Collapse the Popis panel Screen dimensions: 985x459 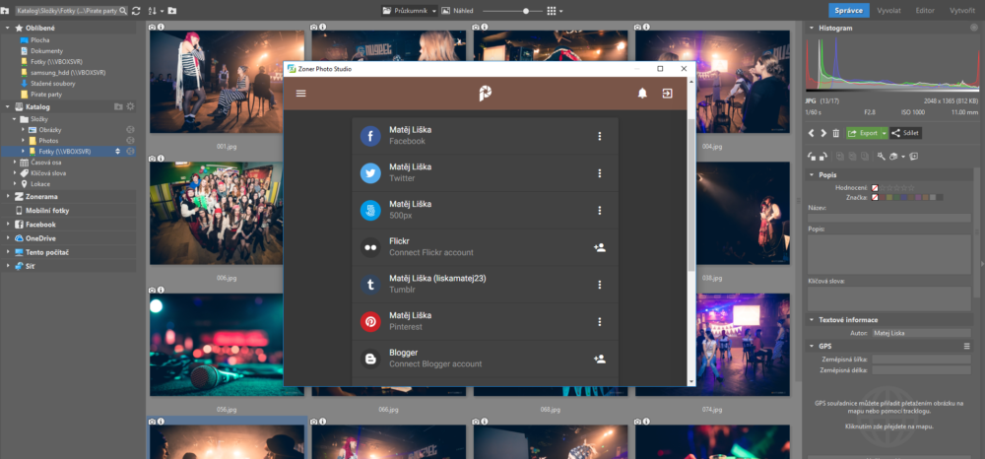click(811, 175)
